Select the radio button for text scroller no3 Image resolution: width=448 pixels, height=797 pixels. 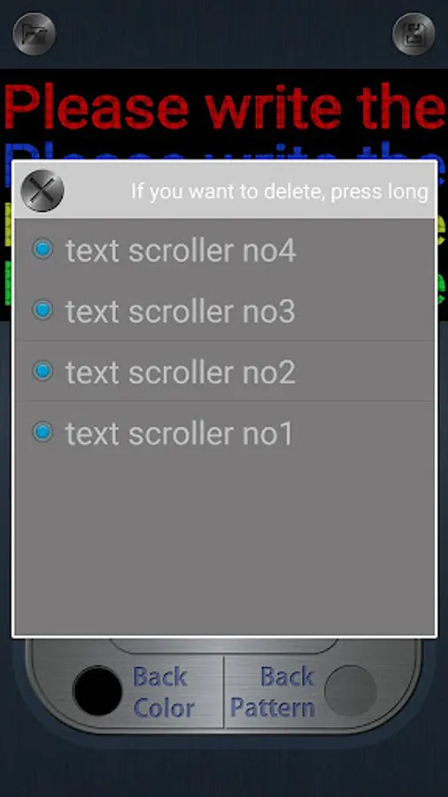(x=42, y=310)
